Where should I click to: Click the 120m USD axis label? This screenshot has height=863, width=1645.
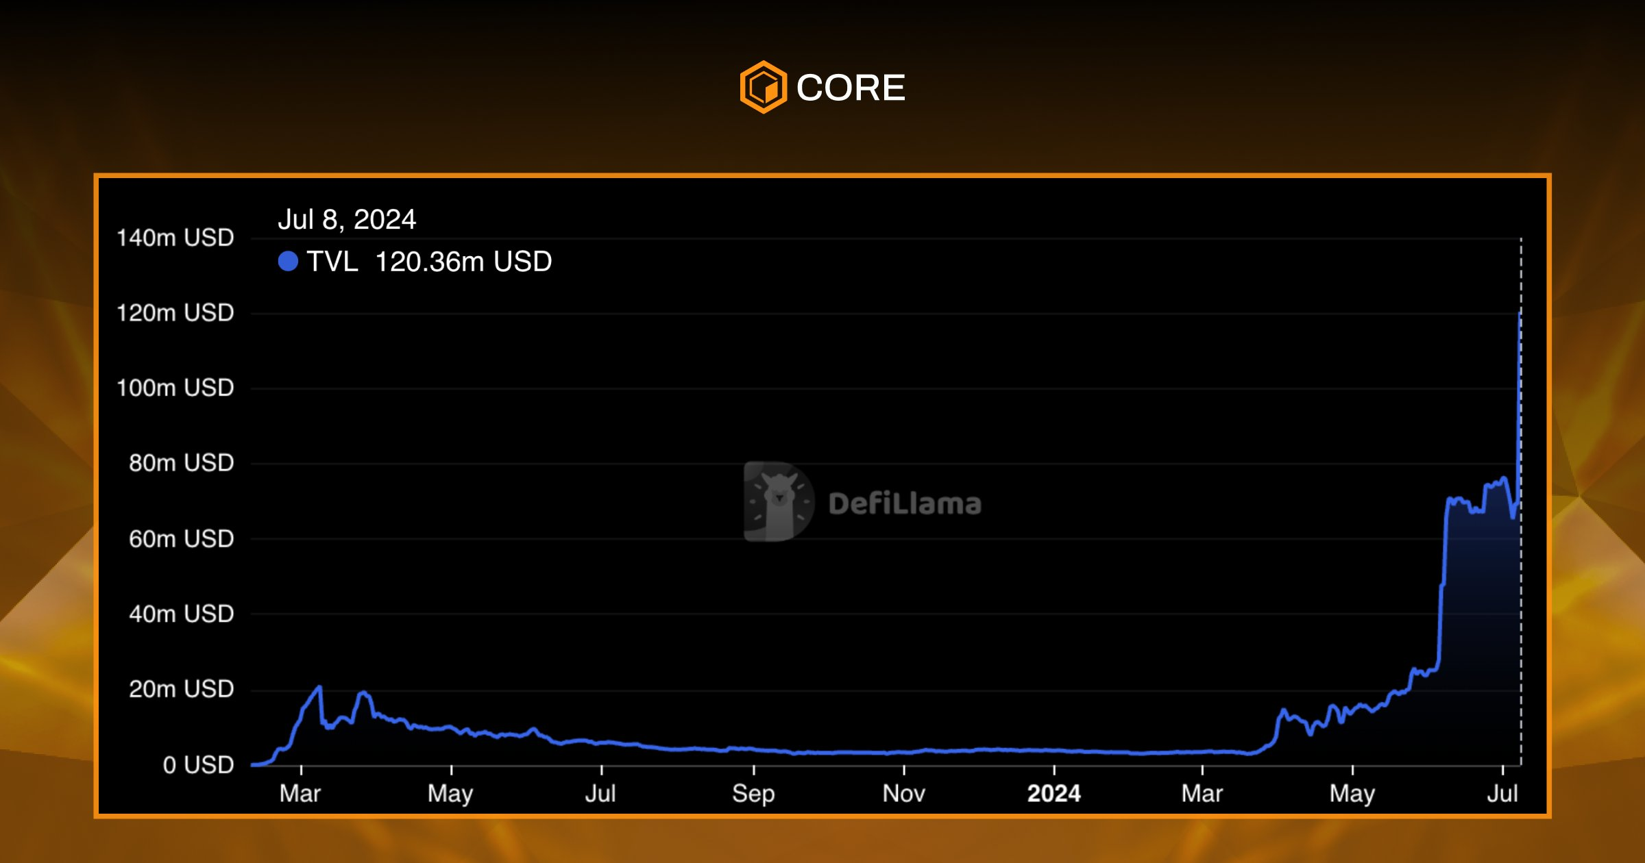pos(175,313)
